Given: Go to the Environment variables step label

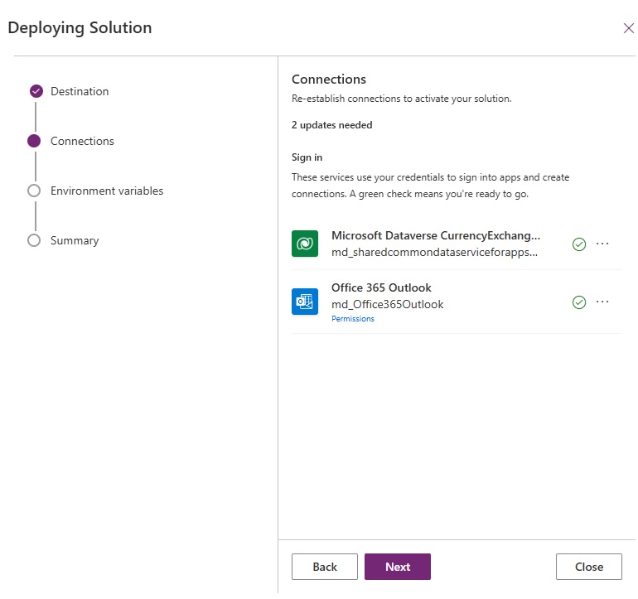Looking at the screenshot, I should point(107,191).
